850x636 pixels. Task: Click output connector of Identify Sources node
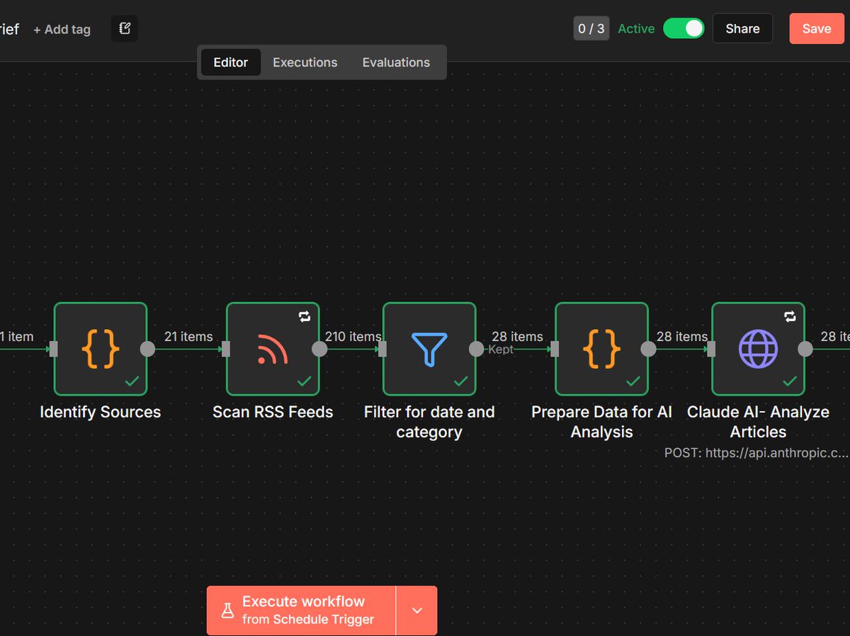147,349
